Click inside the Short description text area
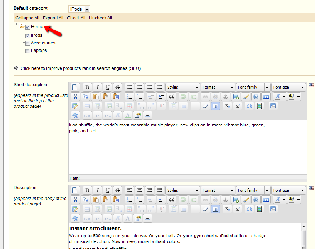 (x=188, y=147)
